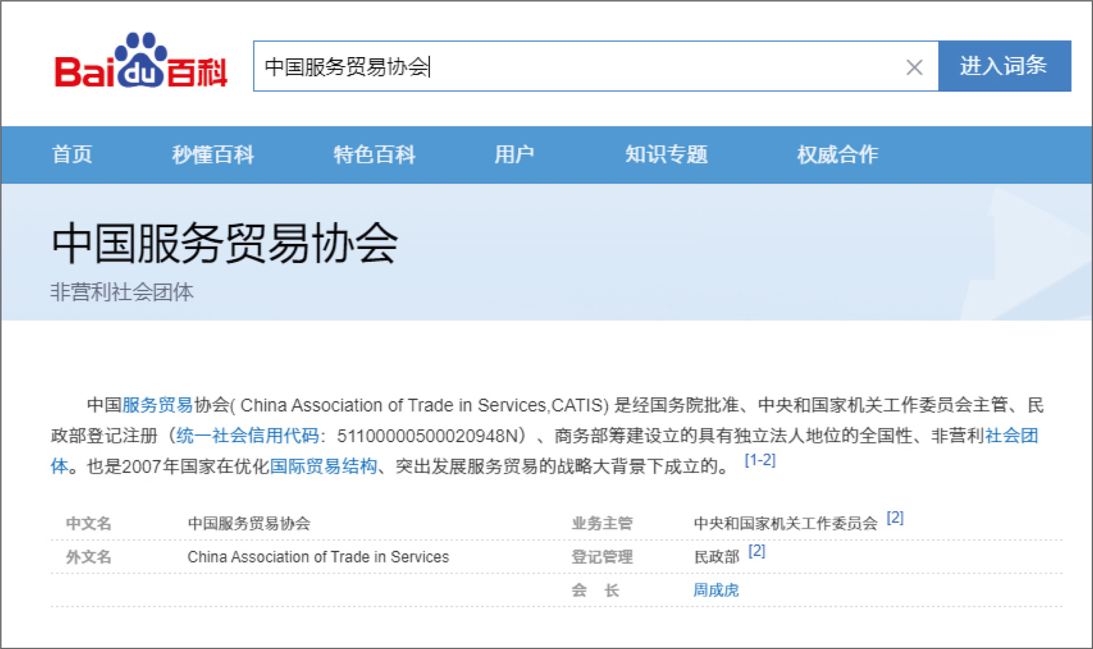The width and height of the screenshot is (1093, 649).
Task: Open reference [2] beside 民政部
Action: coord(757,551)
